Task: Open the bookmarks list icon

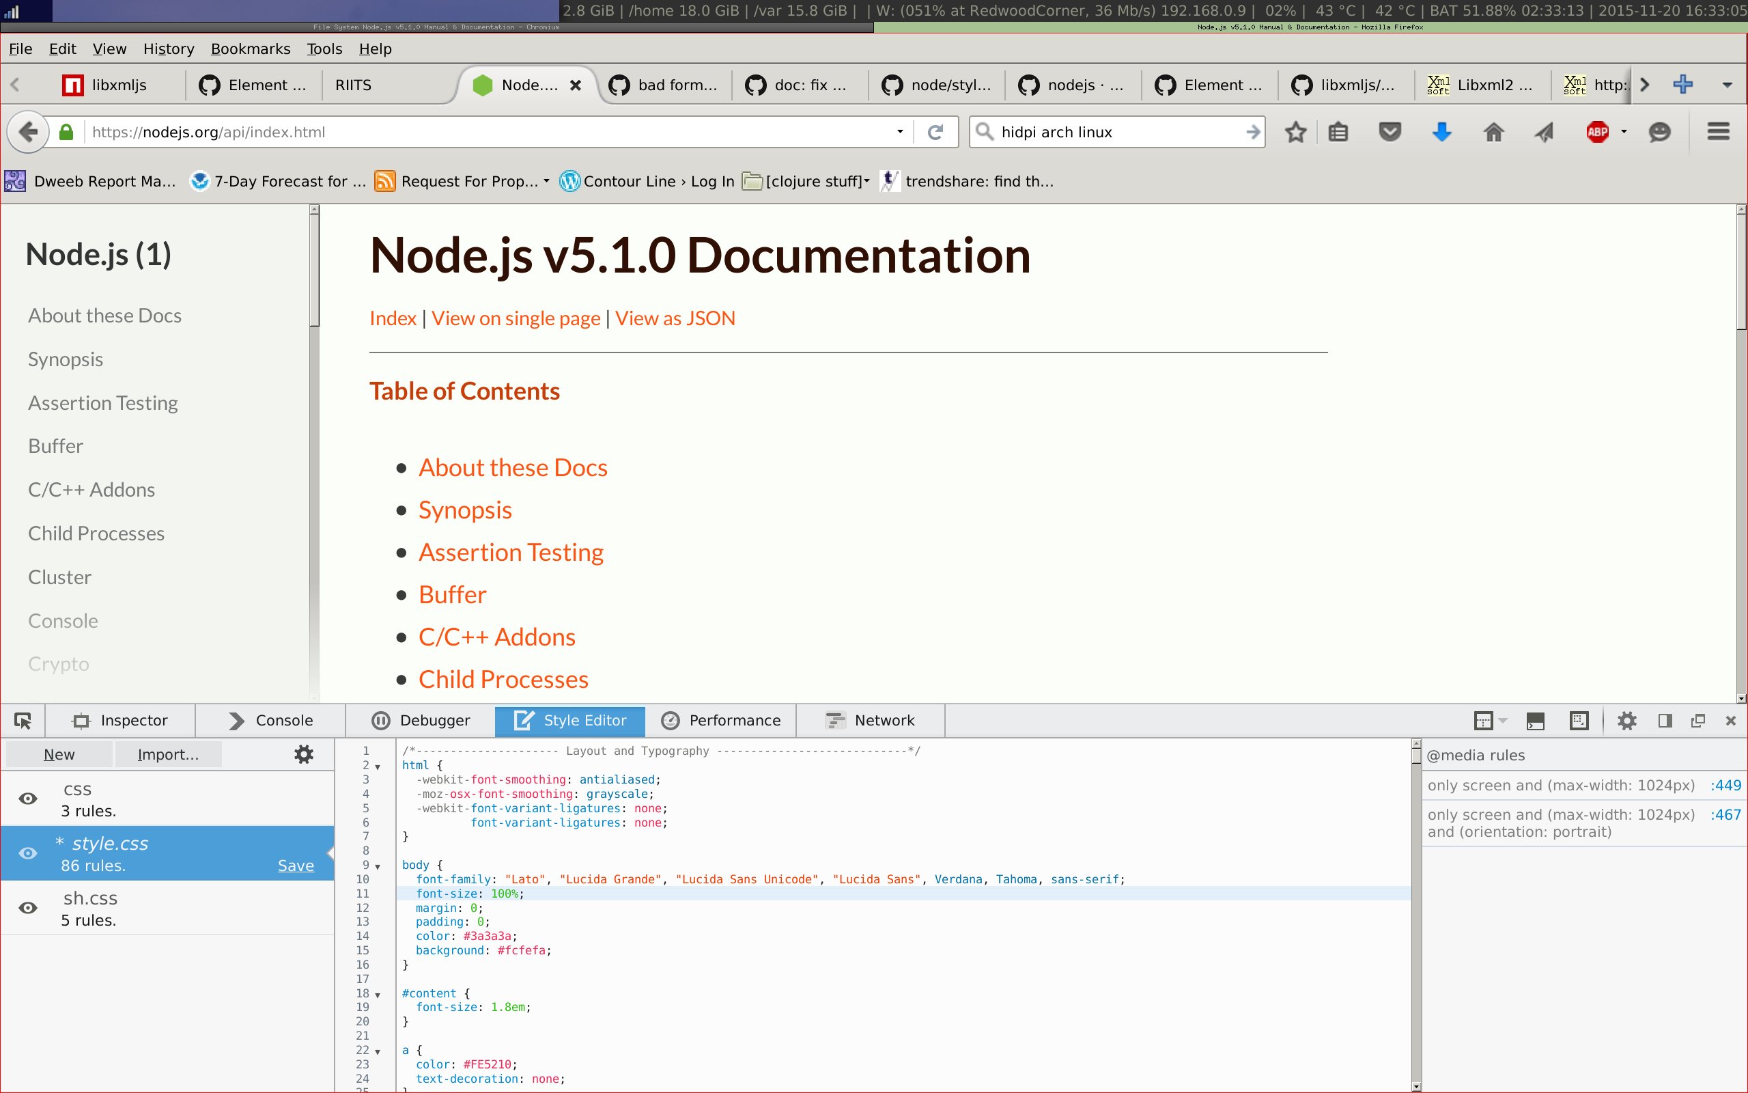Action: (x=1338, y=133)
